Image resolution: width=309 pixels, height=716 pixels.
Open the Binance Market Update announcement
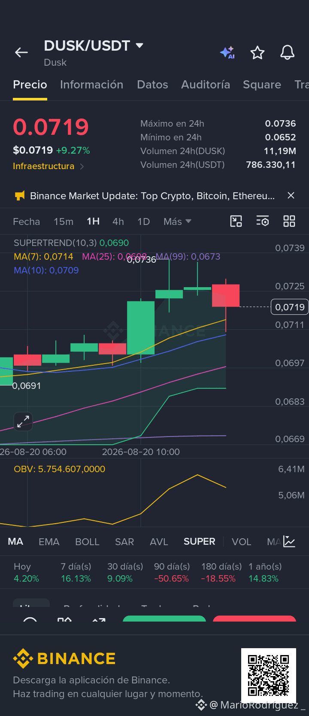tap(152, 196)
